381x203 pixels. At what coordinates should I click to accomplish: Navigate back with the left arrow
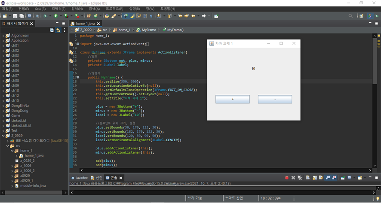194,16
